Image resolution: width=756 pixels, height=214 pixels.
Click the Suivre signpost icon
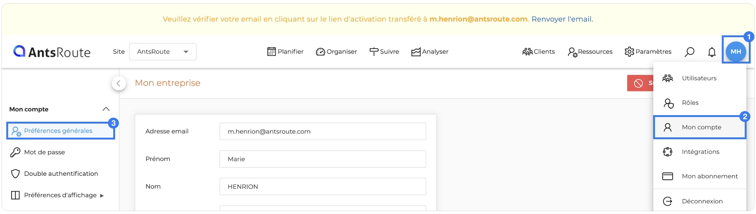pyautogui.click(x=374, y=52)
